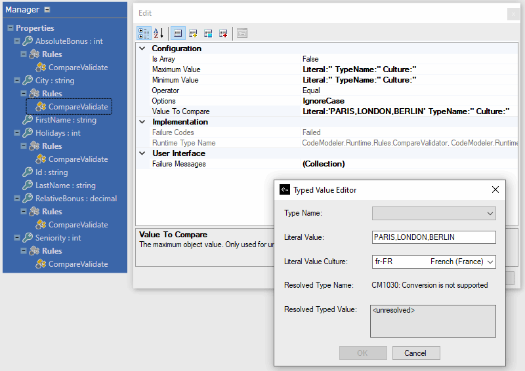Click the Literal Value input field
This screenshot has height=371, width=525.
pyautogui.click(x=434, y=237)
